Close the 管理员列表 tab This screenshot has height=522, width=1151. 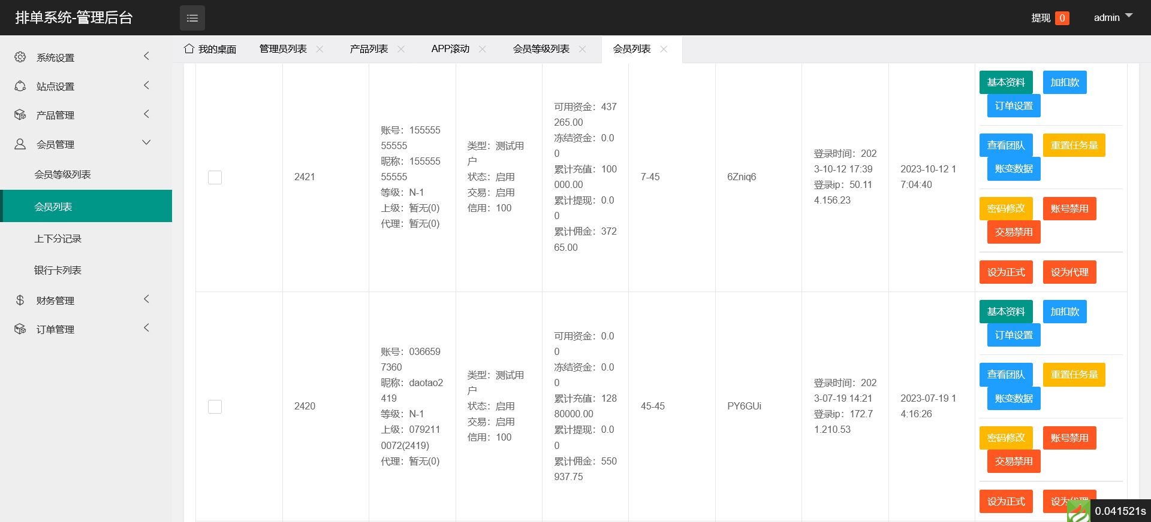pos(320,49)
